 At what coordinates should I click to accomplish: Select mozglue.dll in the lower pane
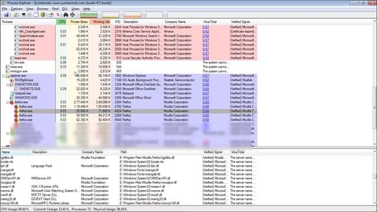click(x=128, y=183)
